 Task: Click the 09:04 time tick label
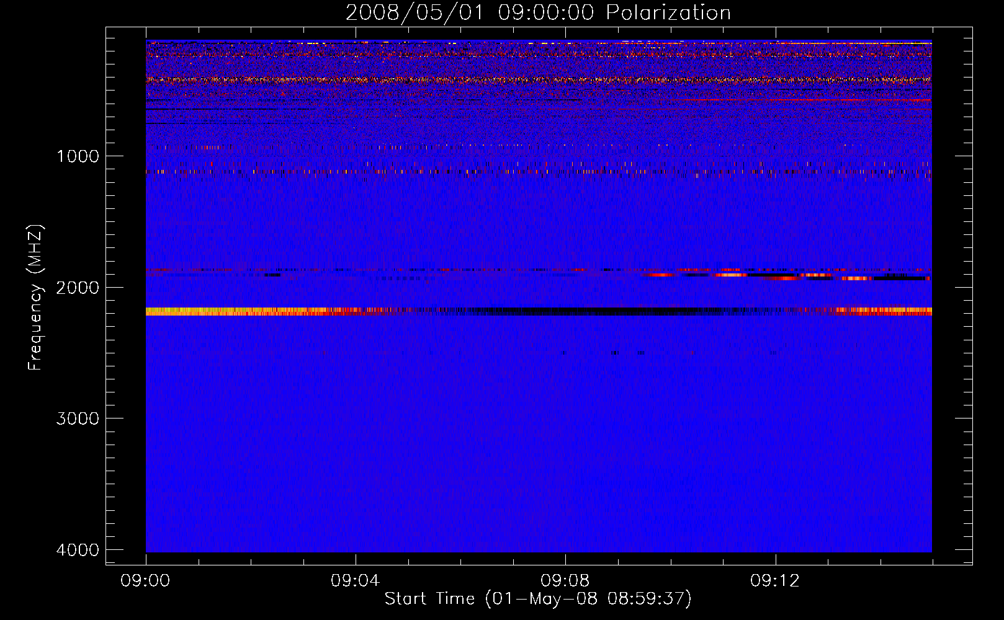(356, 581)
